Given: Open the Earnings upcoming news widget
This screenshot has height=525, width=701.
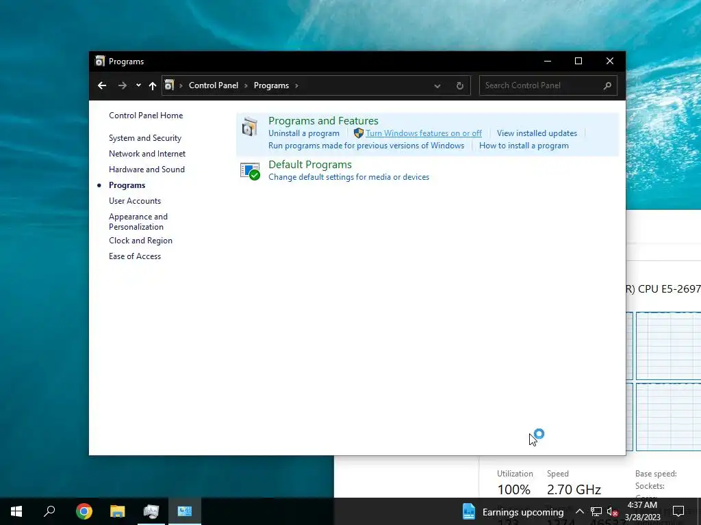Looking at the screenshot, I should (513, 511).
